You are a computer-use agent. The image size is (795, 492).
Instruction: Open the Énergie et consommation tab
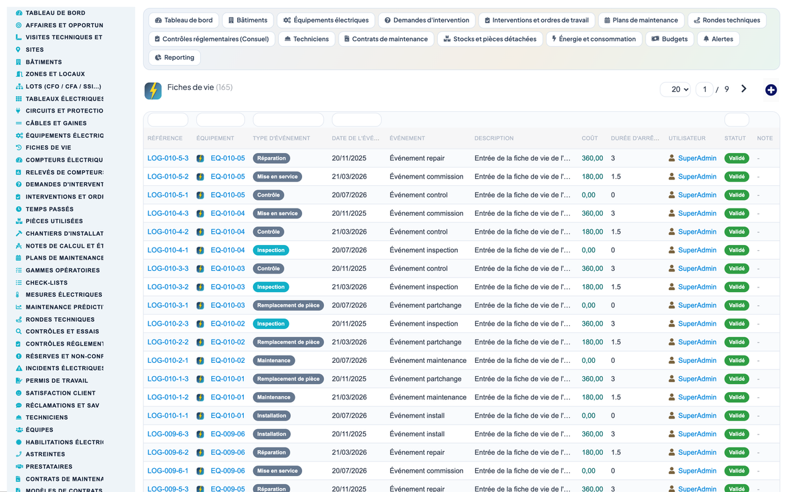(x=594, y=39)
